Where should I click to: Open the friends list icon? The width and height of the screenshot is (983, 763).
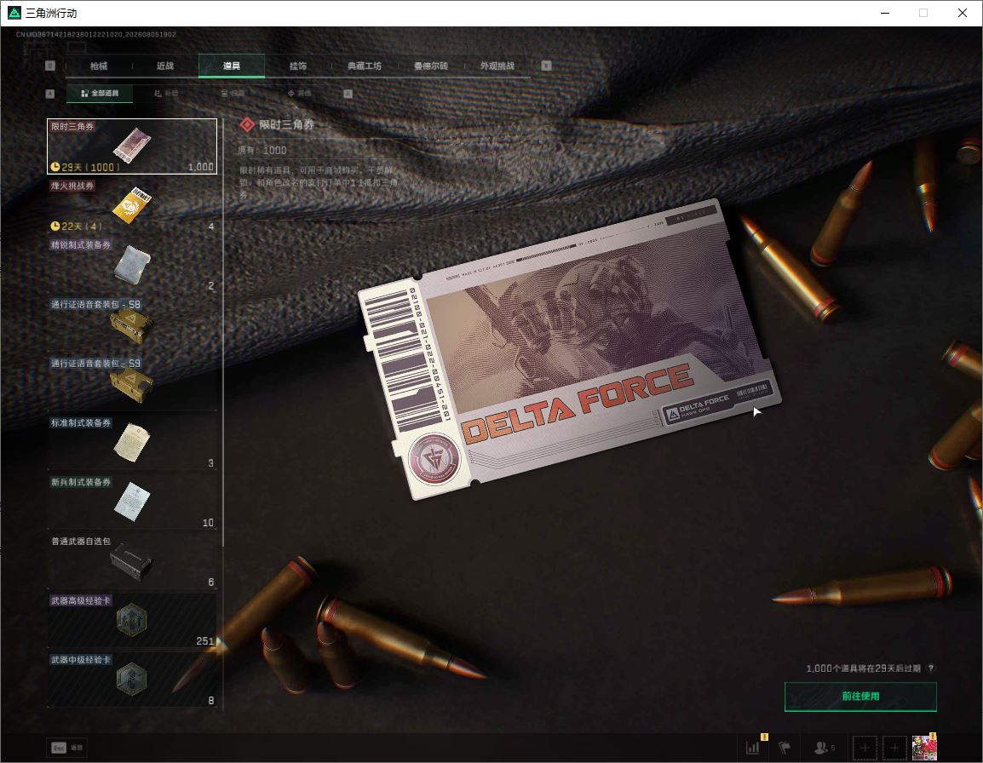824,748
